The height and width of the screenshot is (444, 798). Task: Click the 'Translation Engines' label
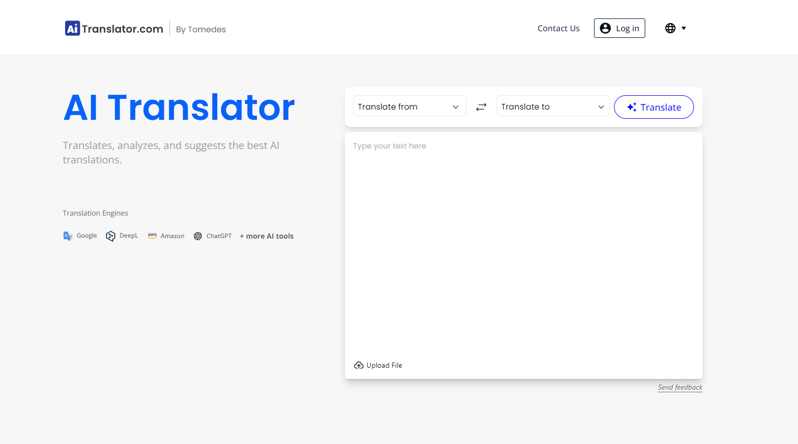[x=95, y=213]
